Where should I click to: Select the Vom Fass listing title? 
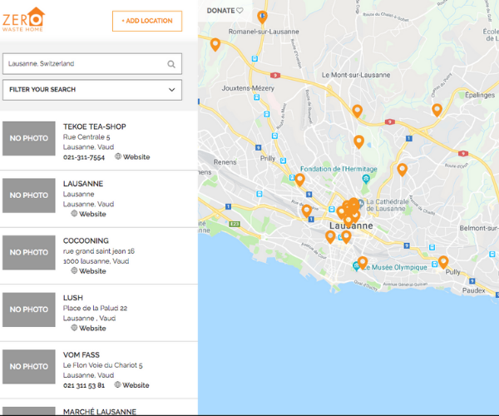point(82,354)
